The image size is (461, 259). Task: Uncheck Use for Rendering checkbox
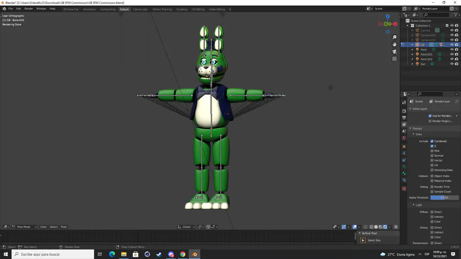tap(430, 116)
